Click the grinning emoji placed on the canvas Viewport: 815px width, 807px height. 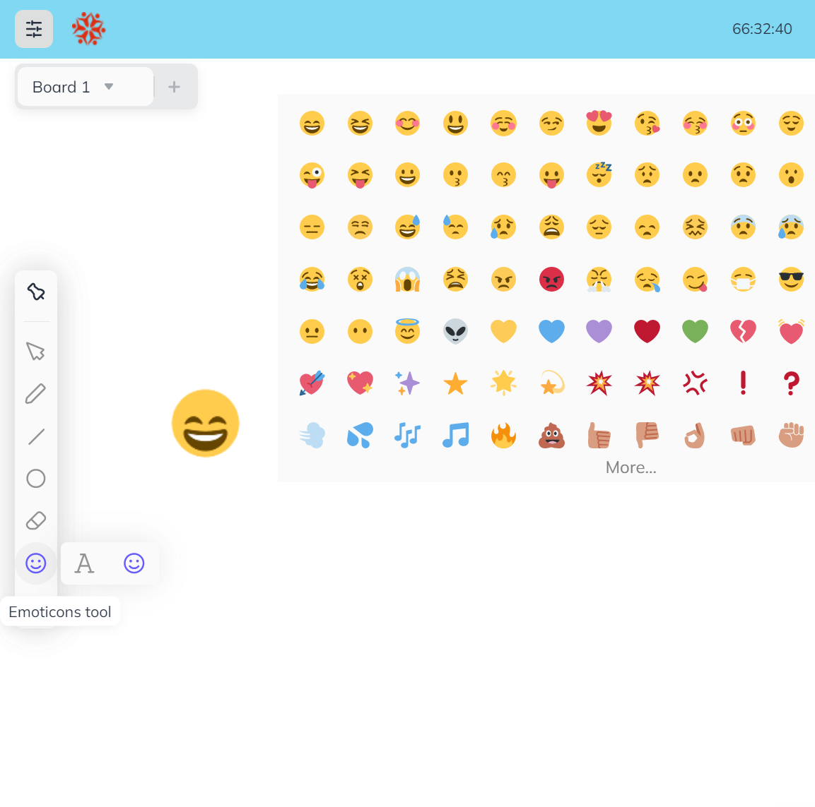point(206,423)
